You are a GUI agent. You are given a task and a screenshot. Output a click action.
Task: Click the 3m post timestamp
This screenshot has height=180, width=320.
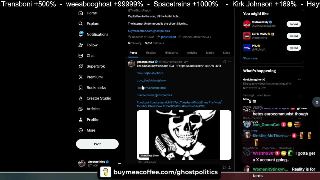pyautogui.click(x=186, y=62)
